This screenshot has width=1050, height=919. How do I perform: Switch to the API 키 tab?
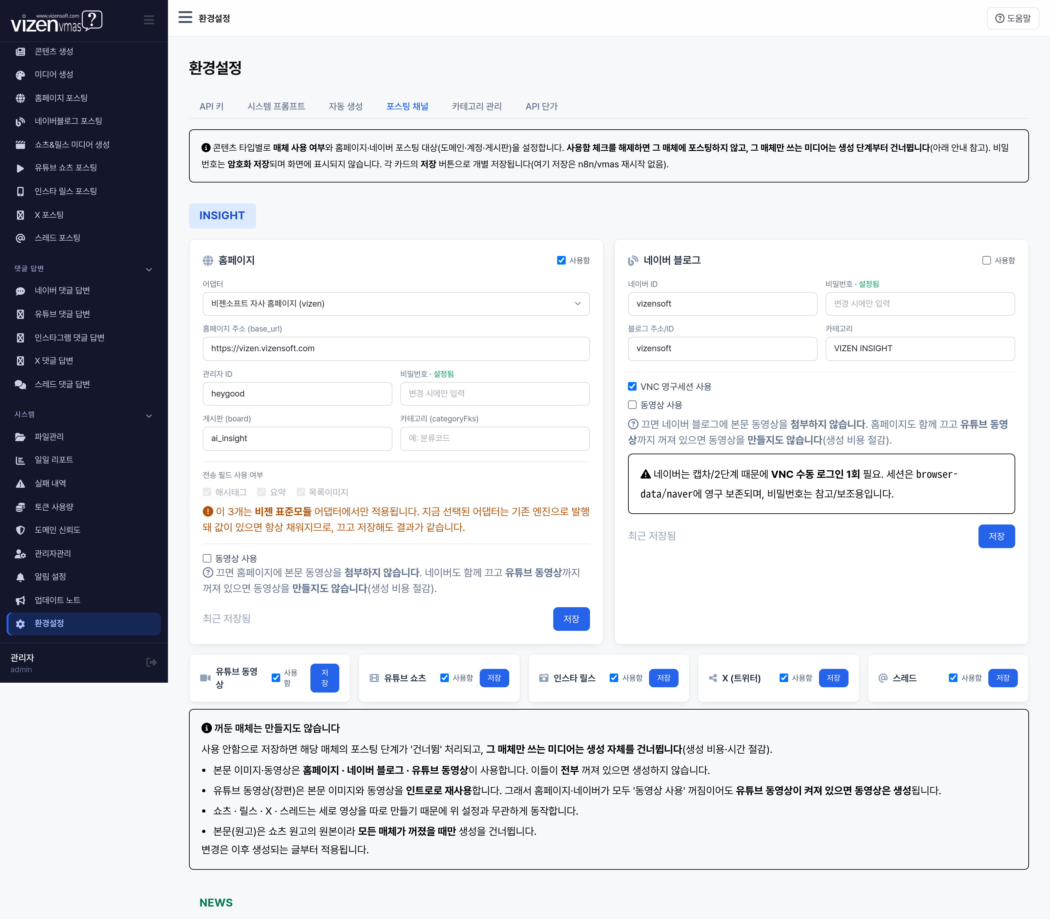tap(211, 107)
